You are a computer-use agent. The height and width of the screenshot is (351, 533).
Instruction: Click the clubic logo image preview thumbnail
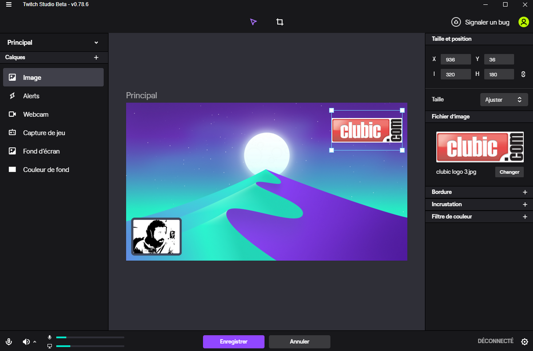(x=480, y=147)
